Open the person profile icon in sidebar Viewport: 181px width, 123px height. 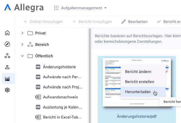pos(7,67)
